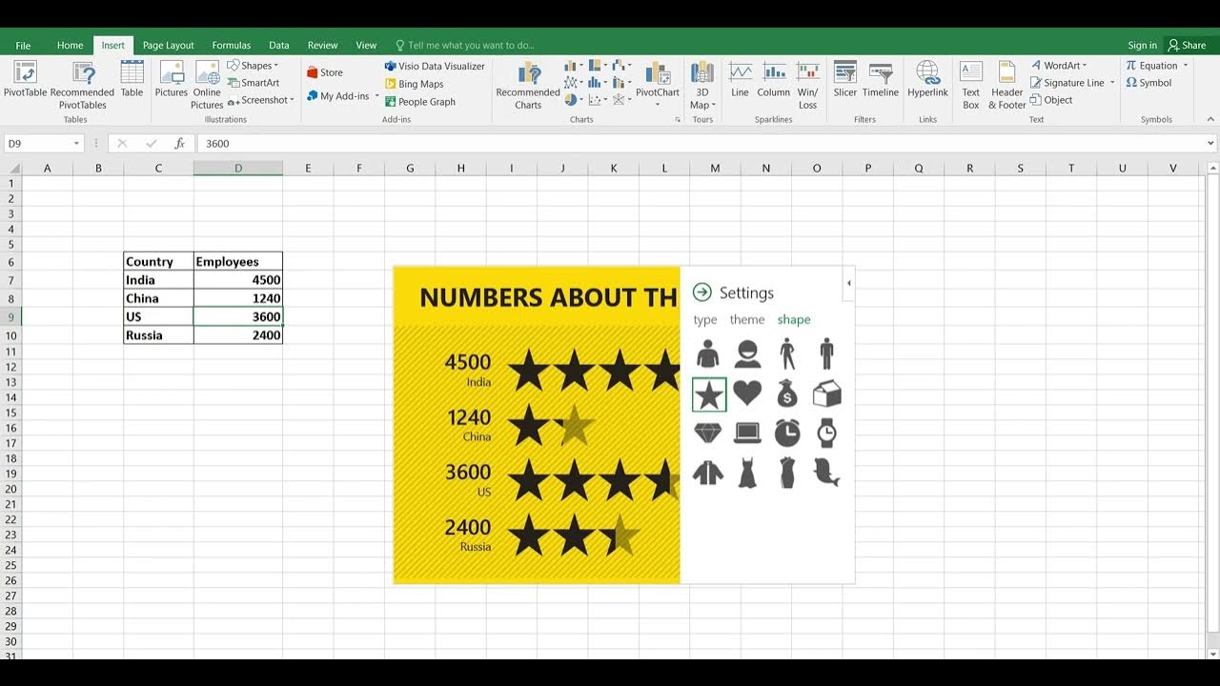Choose the round head person shape icon
Viewport: 1220px width, 686px height.
tap(747, 354)
